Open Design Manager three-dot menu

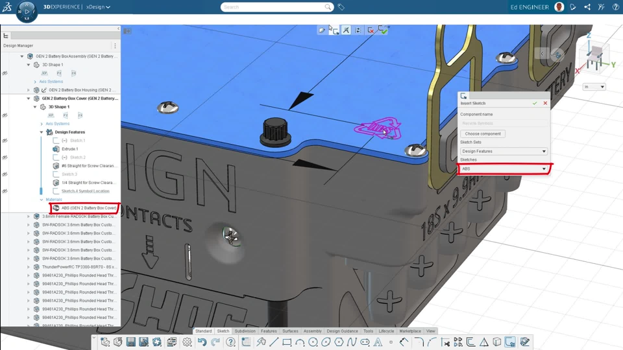click(116, 45)
